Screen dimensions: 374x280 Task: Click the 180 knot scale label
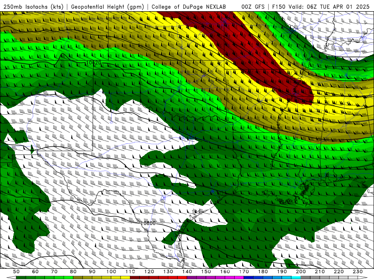(263, 272)
